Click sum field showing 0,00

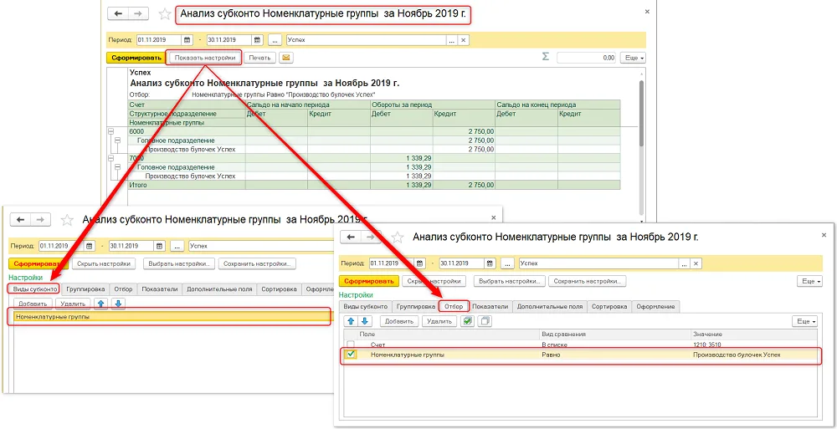tap(587, 58)
